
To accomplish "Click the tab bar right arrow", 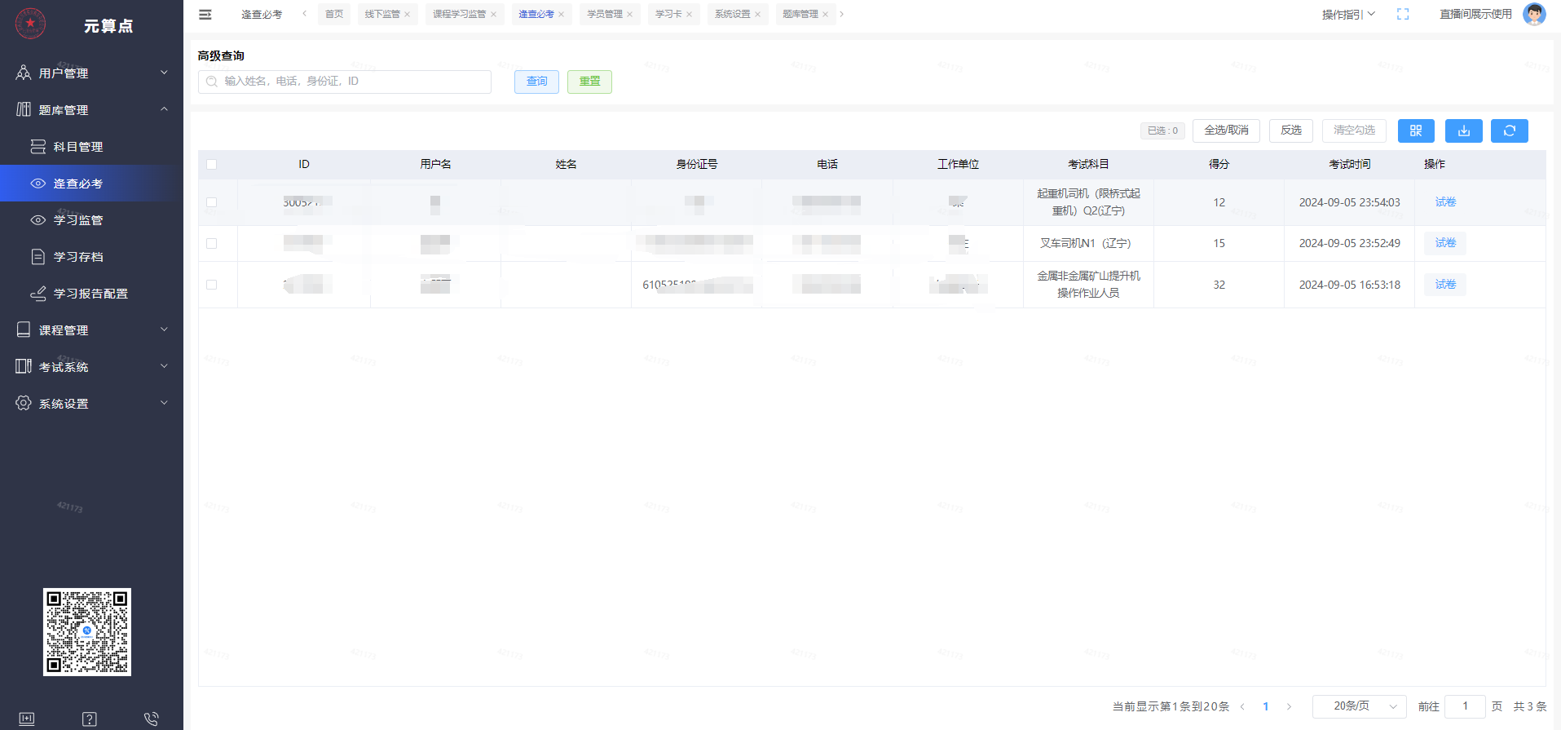I will (x=842, y=14).
